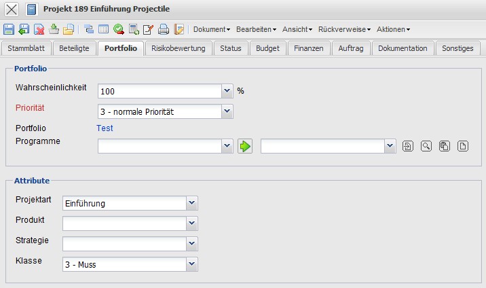Image resolution: width=486 pixels, height=288 pixels.
Task: Open the Klasse dropdown
Action: point(191,264)
